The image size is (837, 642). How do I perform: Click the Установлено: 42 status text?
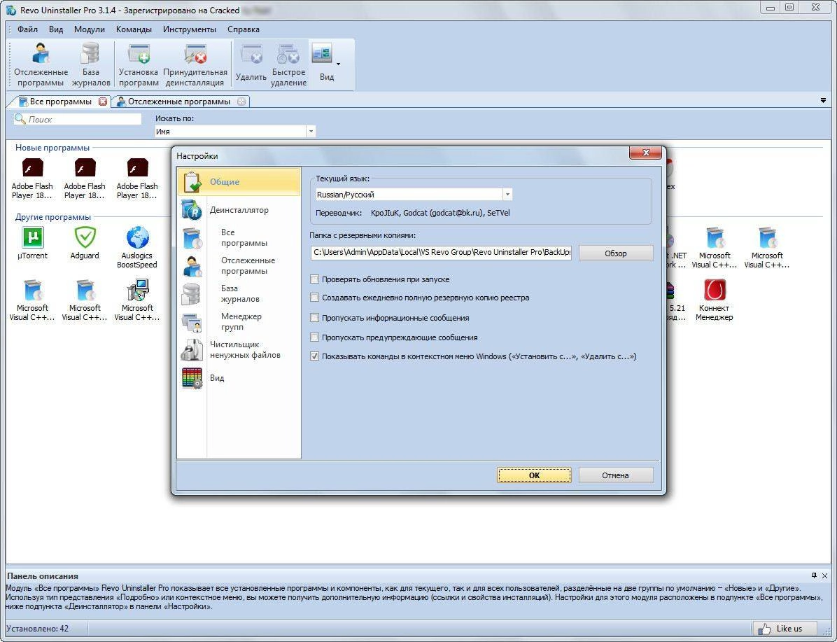pos(37,629)
